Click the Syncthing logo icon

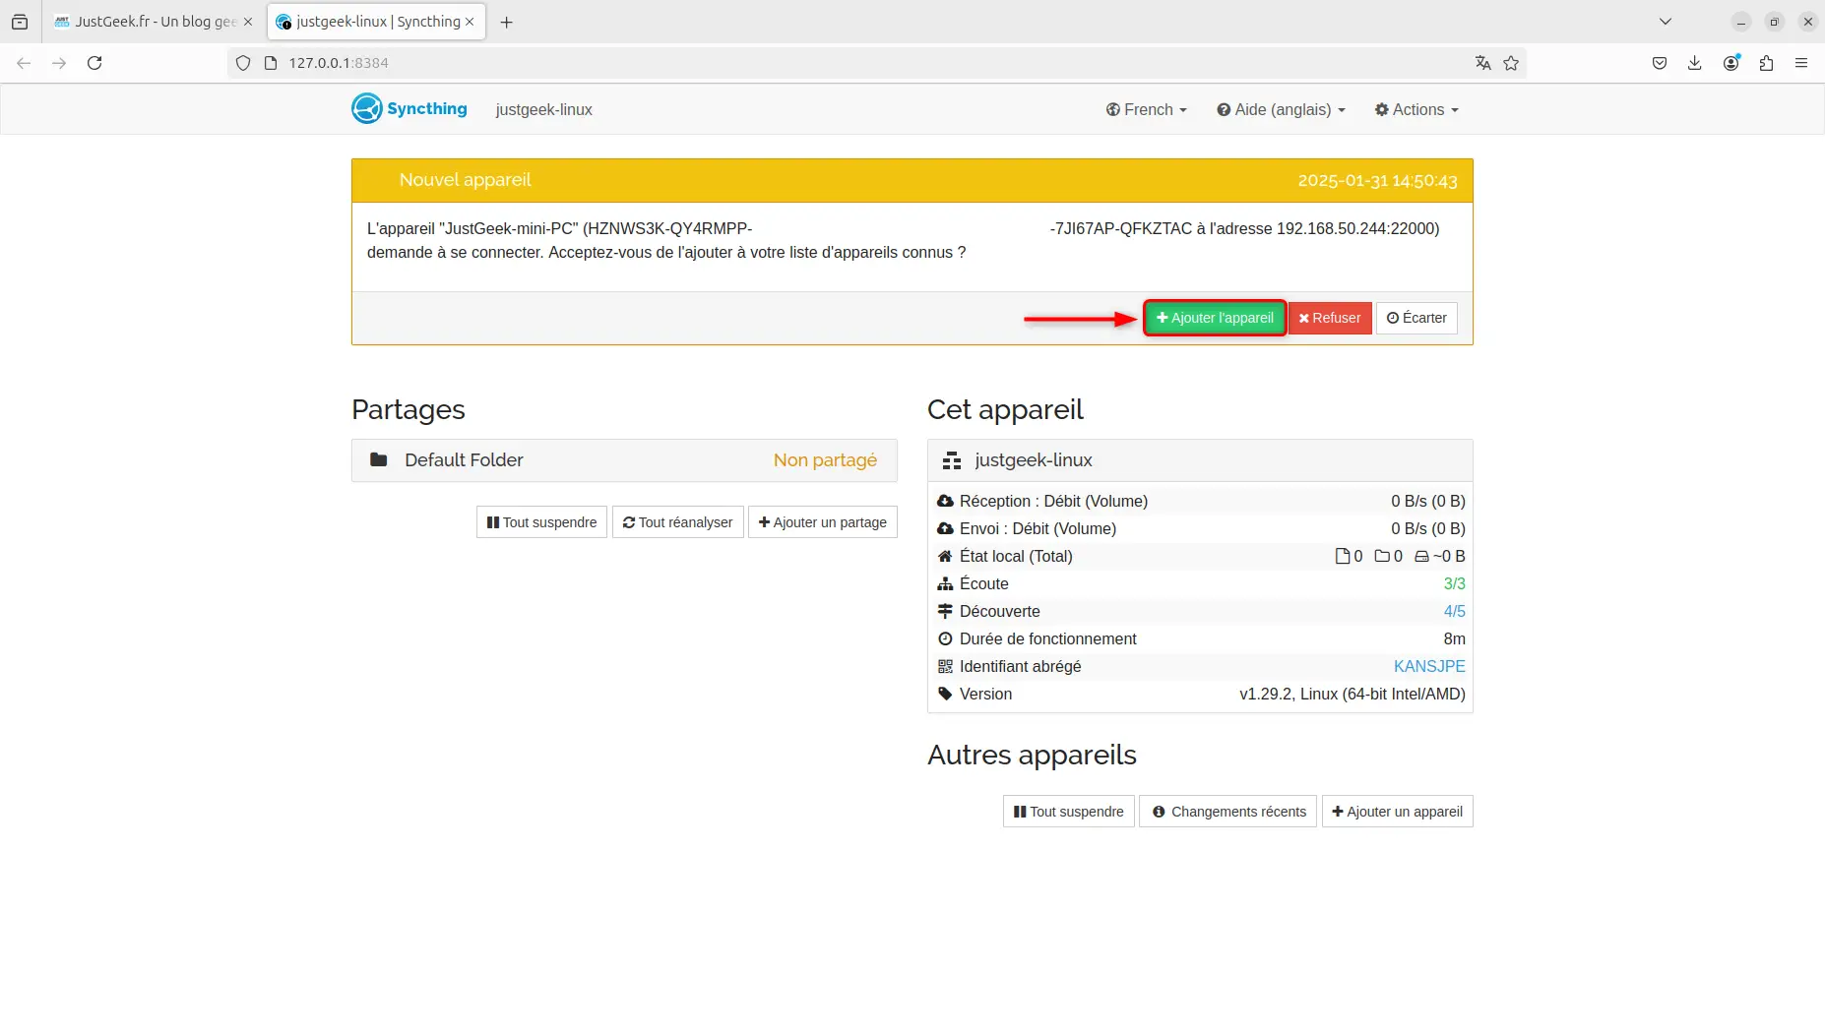click(367, 108)
